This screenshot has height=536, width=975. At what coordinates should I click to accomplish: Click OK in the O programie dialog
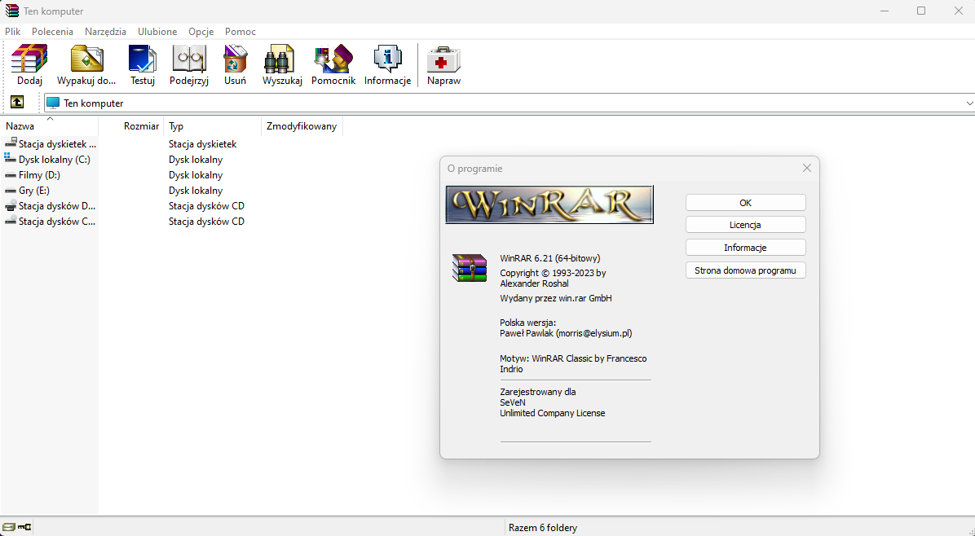point(746,203)
